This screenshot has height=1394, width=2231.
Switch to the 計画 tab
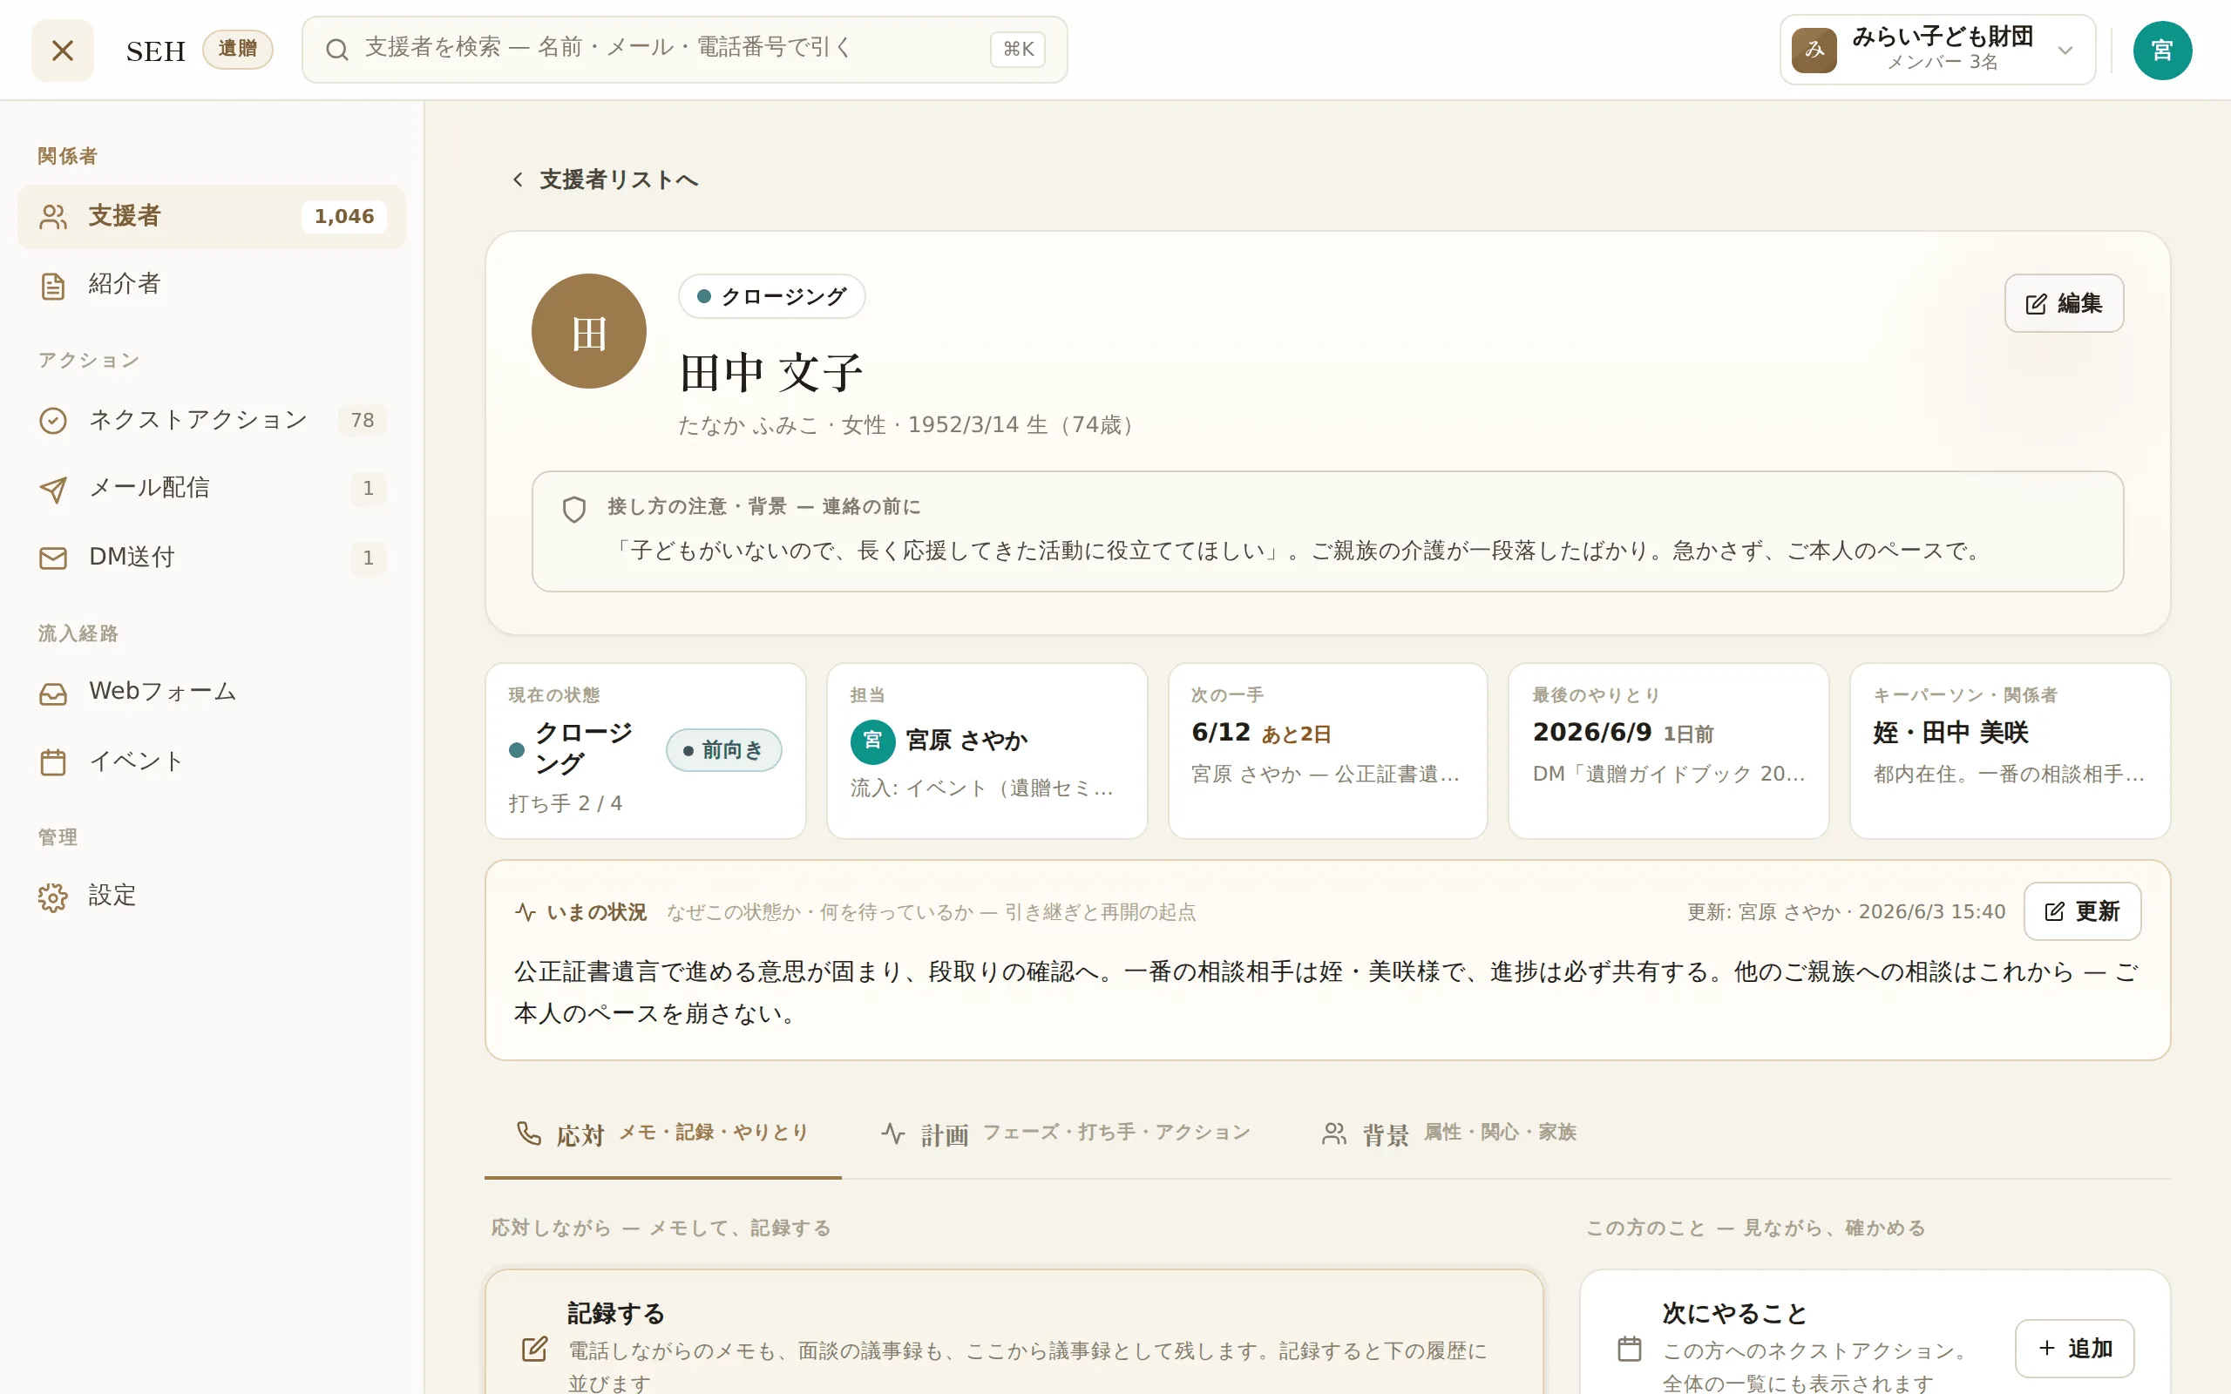1066,1133
